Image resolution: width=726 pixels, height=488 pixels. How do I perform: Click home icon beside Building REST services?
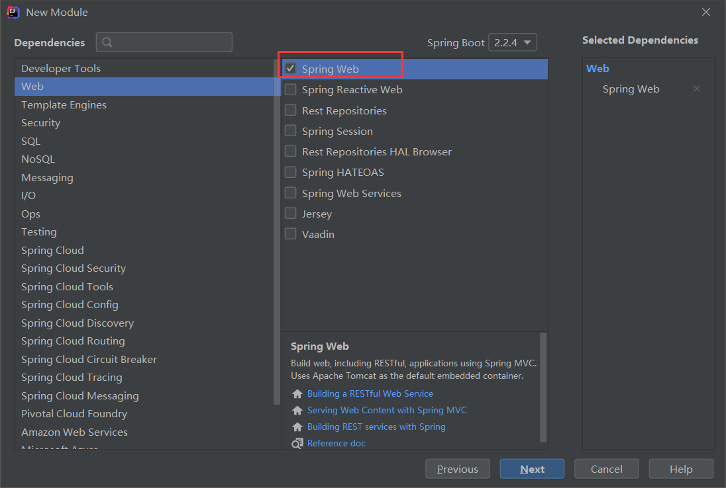297,427
